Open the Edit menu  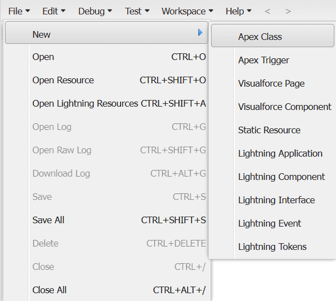click(53, 11)
